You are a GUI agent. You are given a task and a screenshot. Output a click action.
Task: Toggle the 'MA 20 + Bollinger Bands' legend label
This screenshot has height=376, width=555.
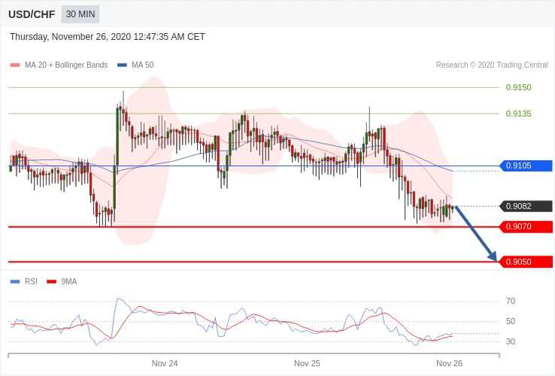tap(66, 65)
